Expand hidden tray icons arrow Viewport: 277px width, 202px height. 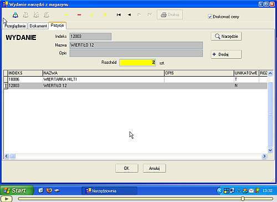[x=219, y=190]
